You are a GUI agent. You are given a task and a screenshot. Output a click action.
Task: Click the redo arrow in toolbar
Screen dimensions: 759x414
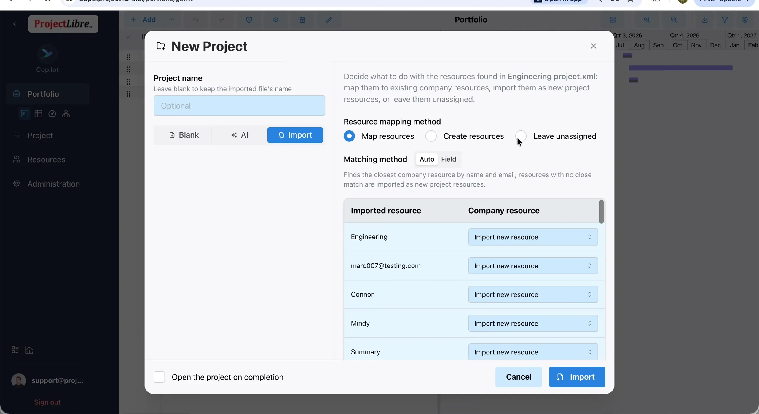point(222,20)
